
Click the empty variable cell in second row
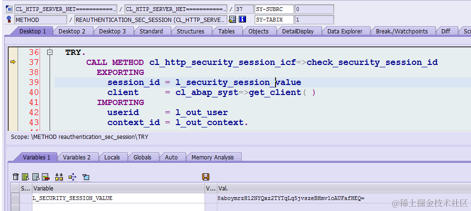[118, 207]
